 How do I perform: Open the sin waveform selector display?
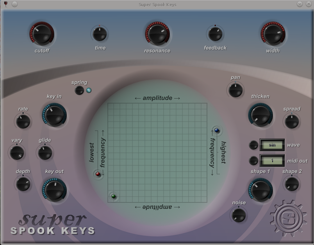(272, 145)
